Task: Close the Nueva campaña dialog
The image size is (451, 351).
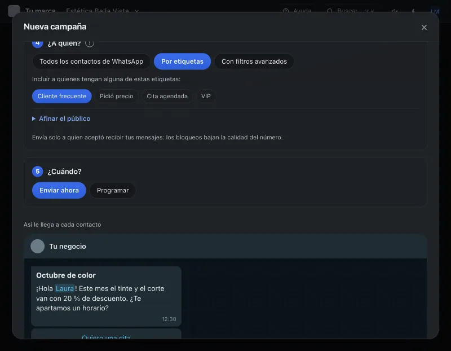Action: 424,27
